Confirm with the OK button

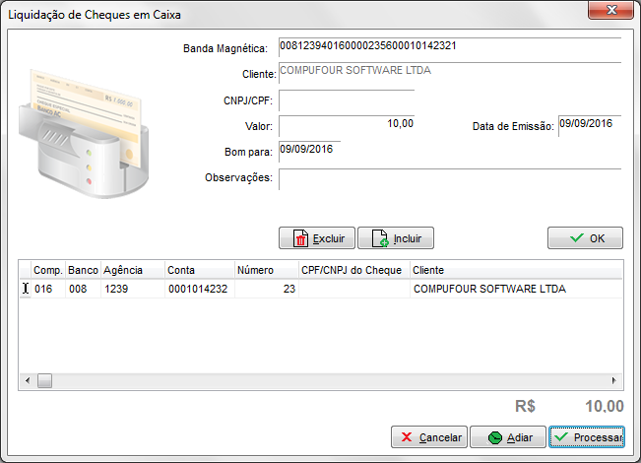[x=585, y=238]
